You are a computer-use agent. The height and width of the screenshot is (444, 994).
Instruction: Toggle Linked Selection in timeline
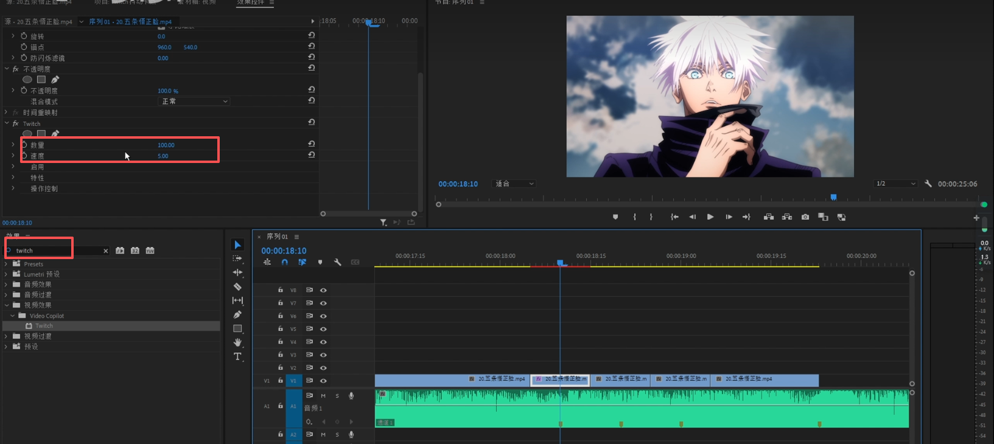(x=302, y=262)
